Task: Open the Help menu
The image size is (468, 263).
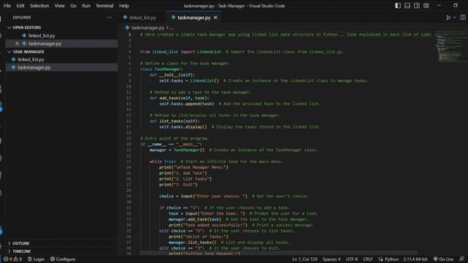Action: [x=124, y=6]
